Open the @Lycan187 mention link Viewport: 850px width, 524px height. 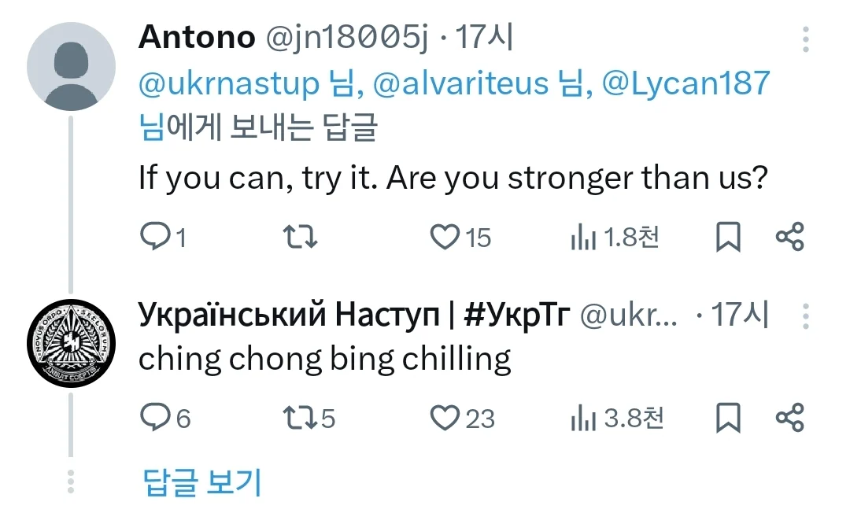tap(686, 83)
